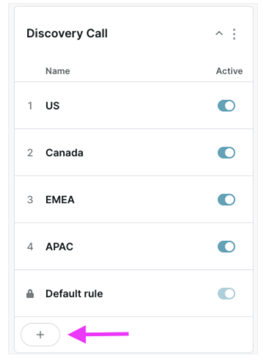Toggle the APAC rule active switch
Image resolution: width=263 pixels, height=360 pixels.
(226, 247)
